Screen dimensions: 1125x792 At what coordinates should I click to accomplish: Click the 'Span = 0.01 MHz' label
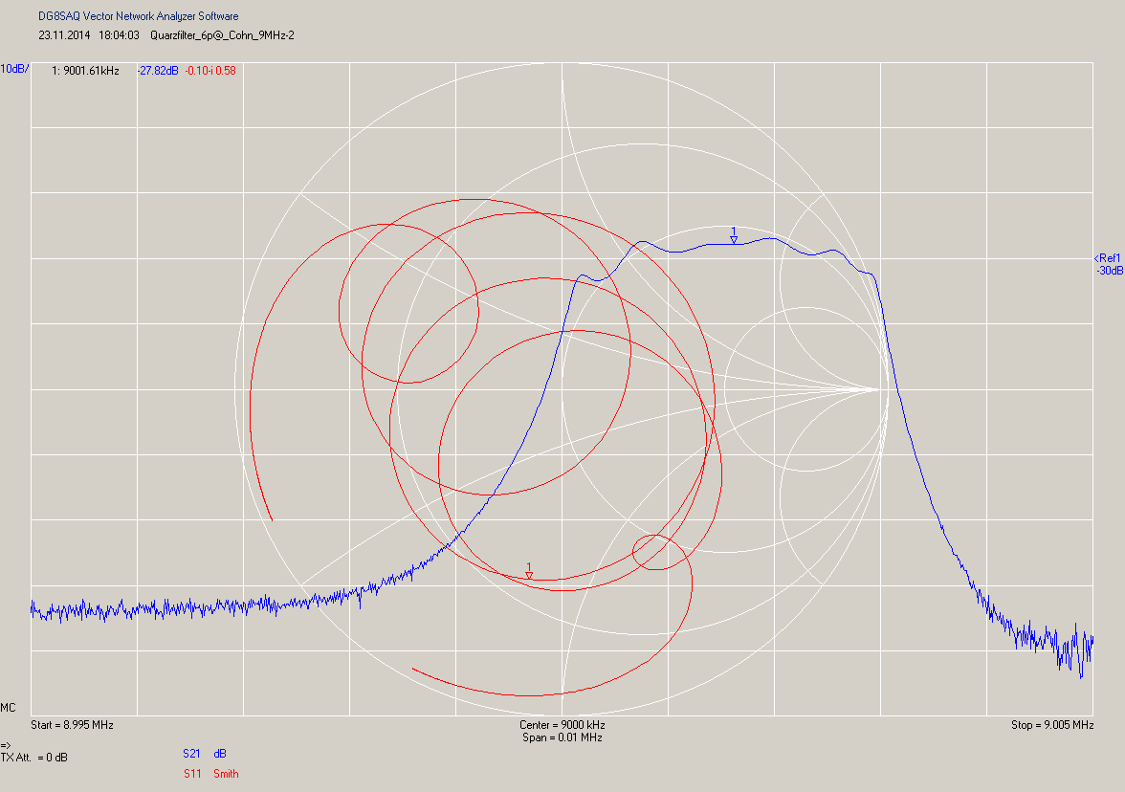click(x=562, y=737)
